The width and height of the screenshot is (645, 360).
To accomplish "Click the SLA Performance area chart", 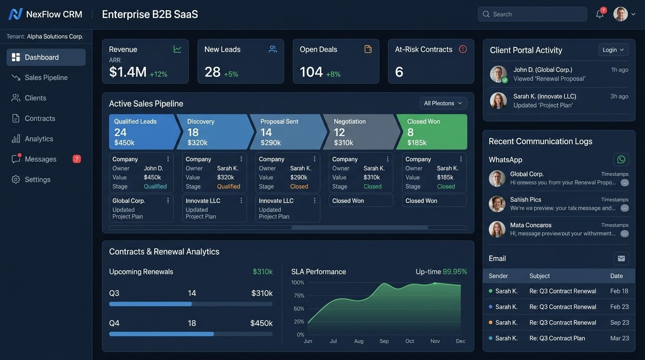I will coord(384,309).
